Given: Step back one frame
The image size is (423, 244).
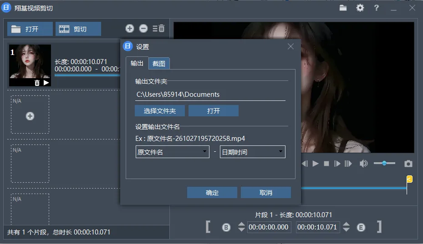Looking at the screenshot, I should point(305,164).
